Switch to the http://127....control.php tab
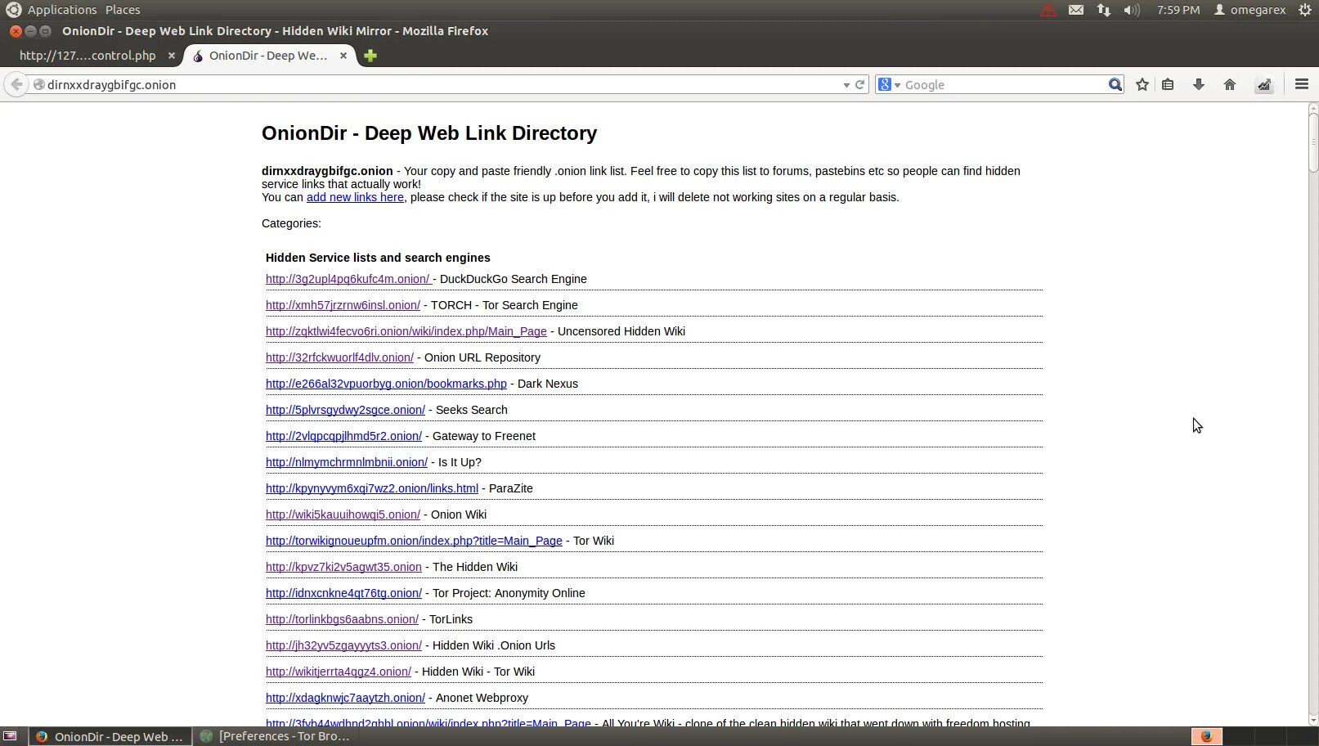 click(x=87, y=56)
